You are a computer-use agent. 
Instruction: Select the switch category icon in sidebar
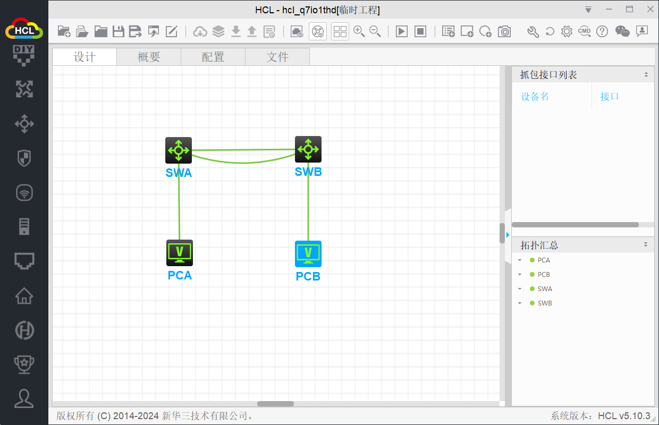coord(24,124)
